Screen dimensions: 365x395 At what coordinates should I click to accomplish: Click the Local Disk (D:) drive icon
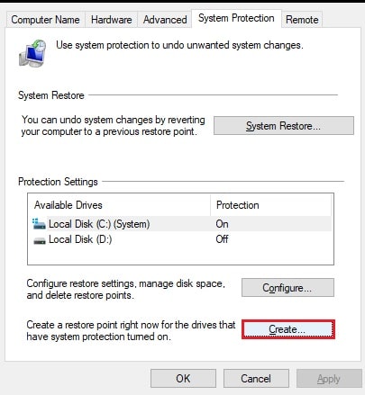[40, 240]
